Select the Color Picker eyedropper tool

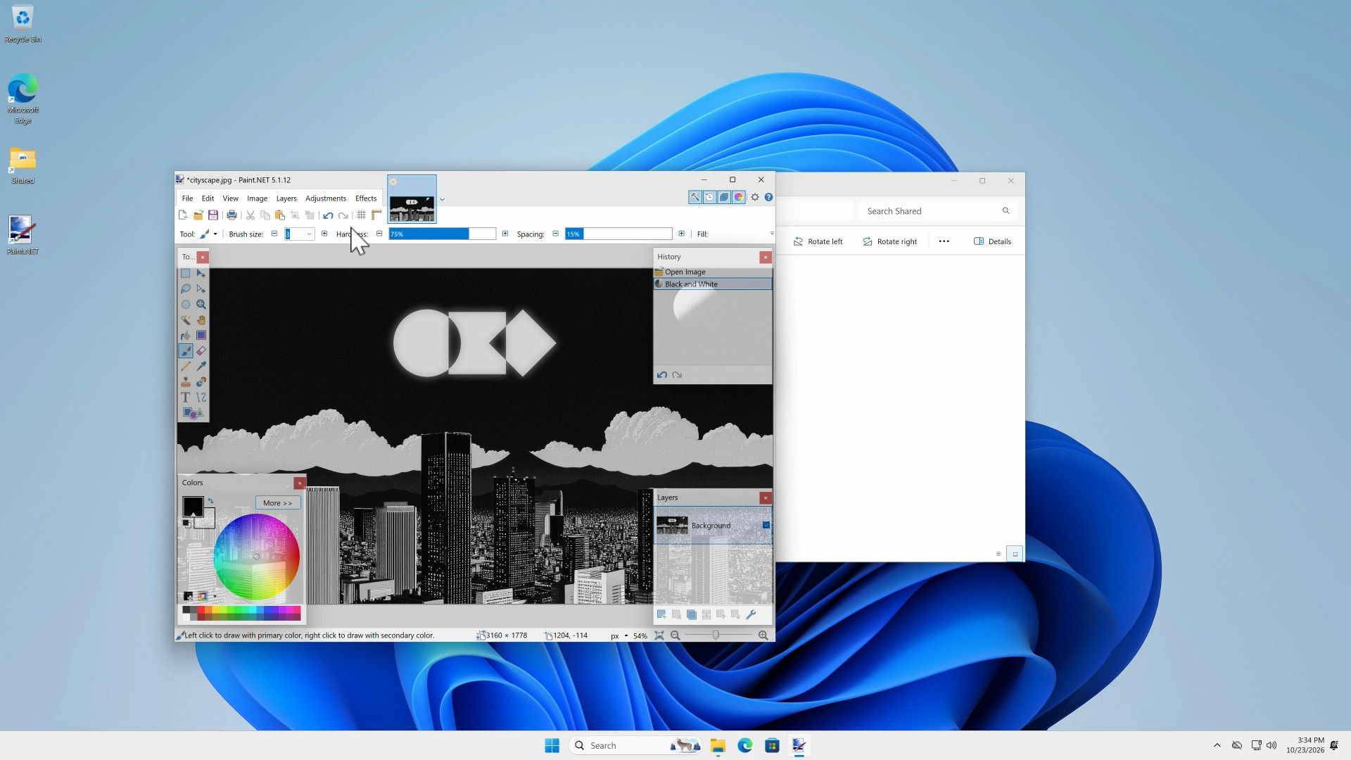(201, 366)
